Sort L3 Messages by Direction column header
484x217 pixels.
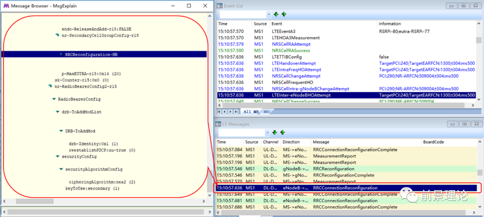click(295, 142)
